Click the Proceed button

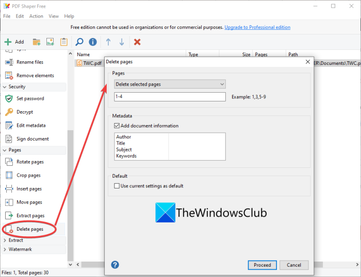(262, 265)
